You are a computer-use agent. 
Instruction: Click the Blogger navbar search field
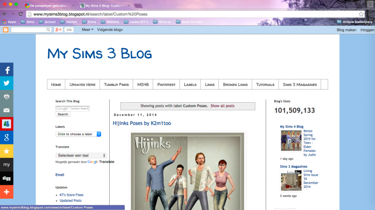tap(29, 30)
